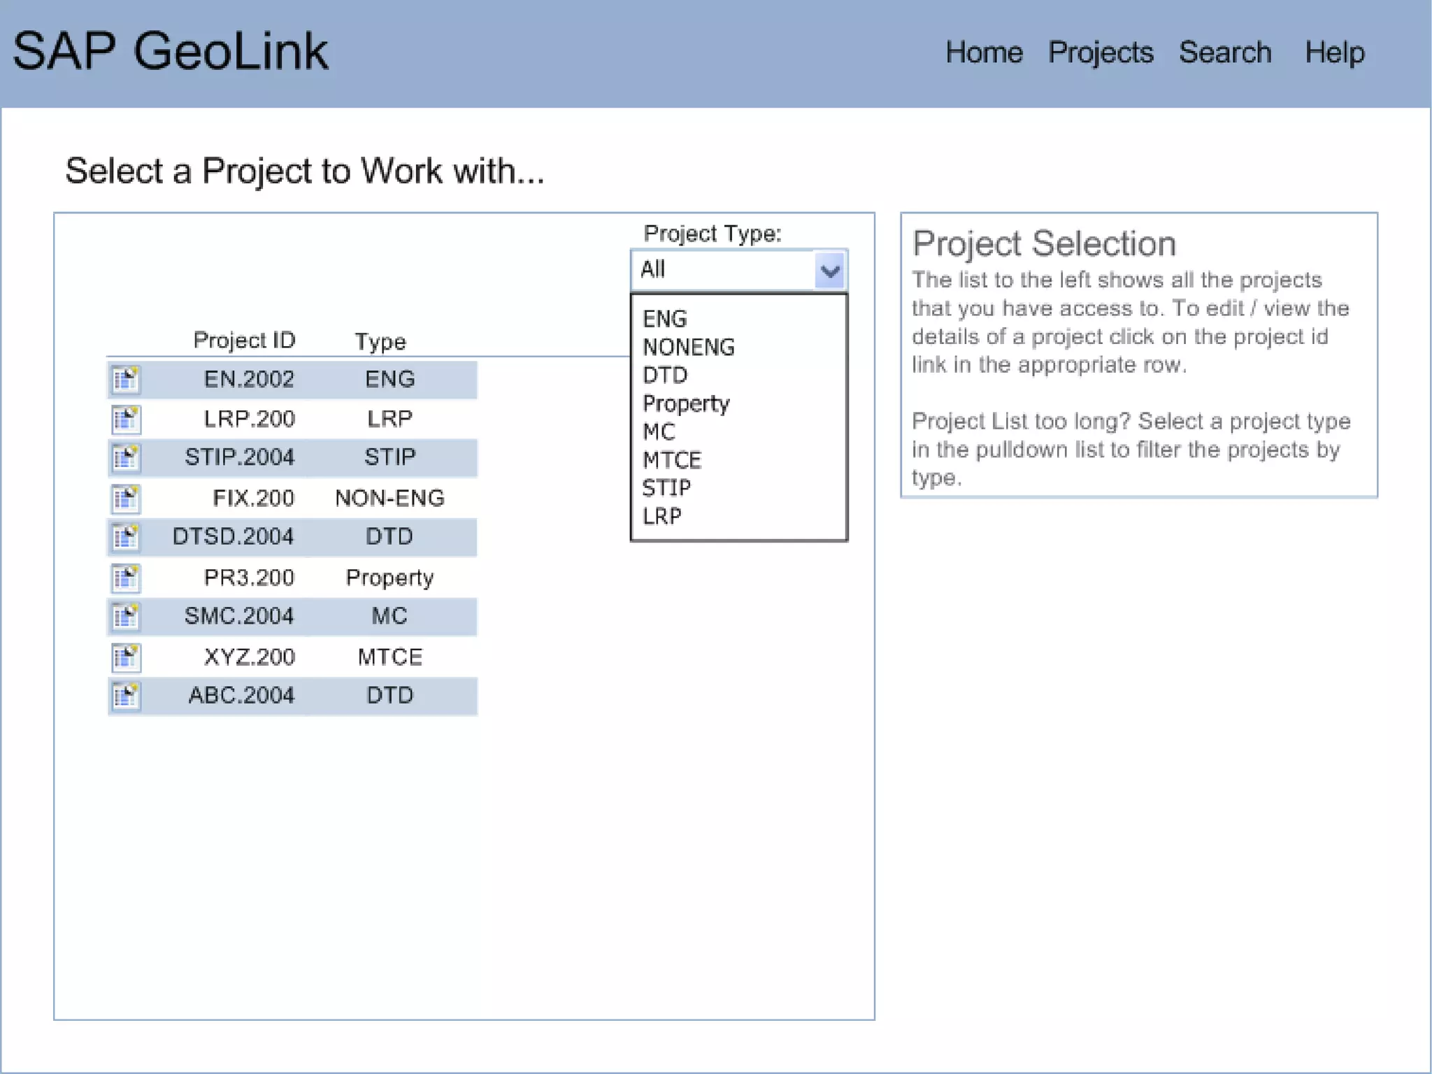Choose STIP from the Project Type list
The width and height of the screenshot is (1432, 1074).
pos(666,487)
